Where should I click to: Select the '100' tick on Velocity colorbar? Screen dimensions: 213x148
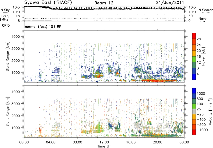(x=200, y=104)
